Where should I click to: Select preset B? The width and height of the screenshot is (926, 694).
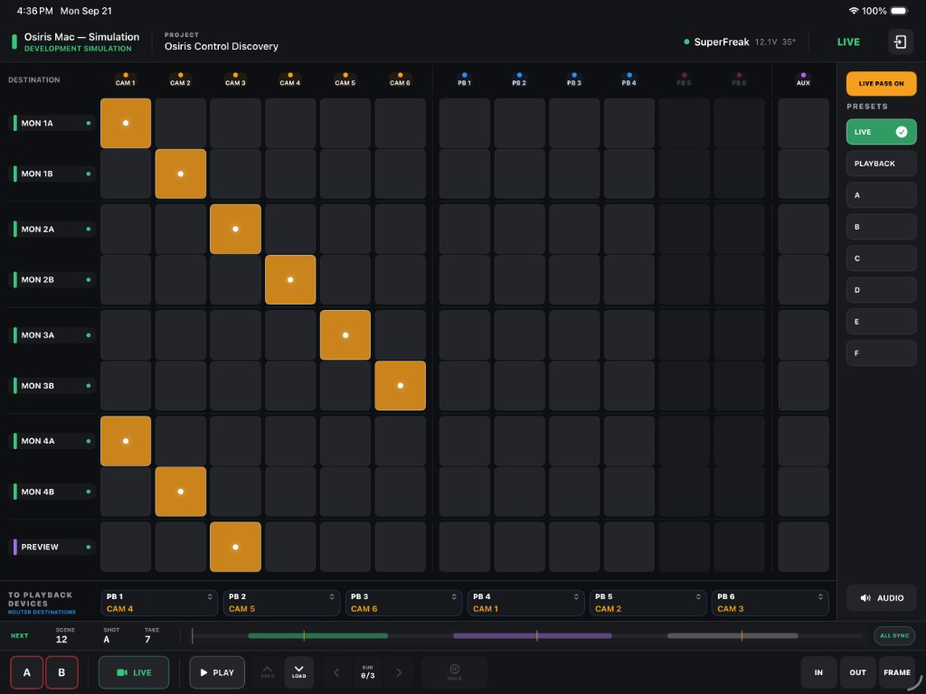tap(881, 227)
